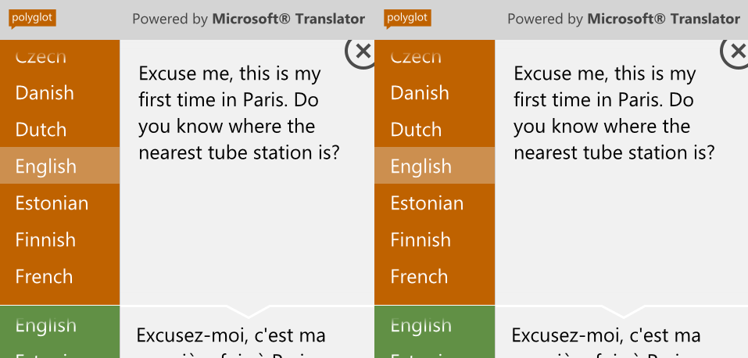Viewport: 748px width, 358px height.
Task: Click the French translation output in right panel
Action: click(x=621, y=335)
